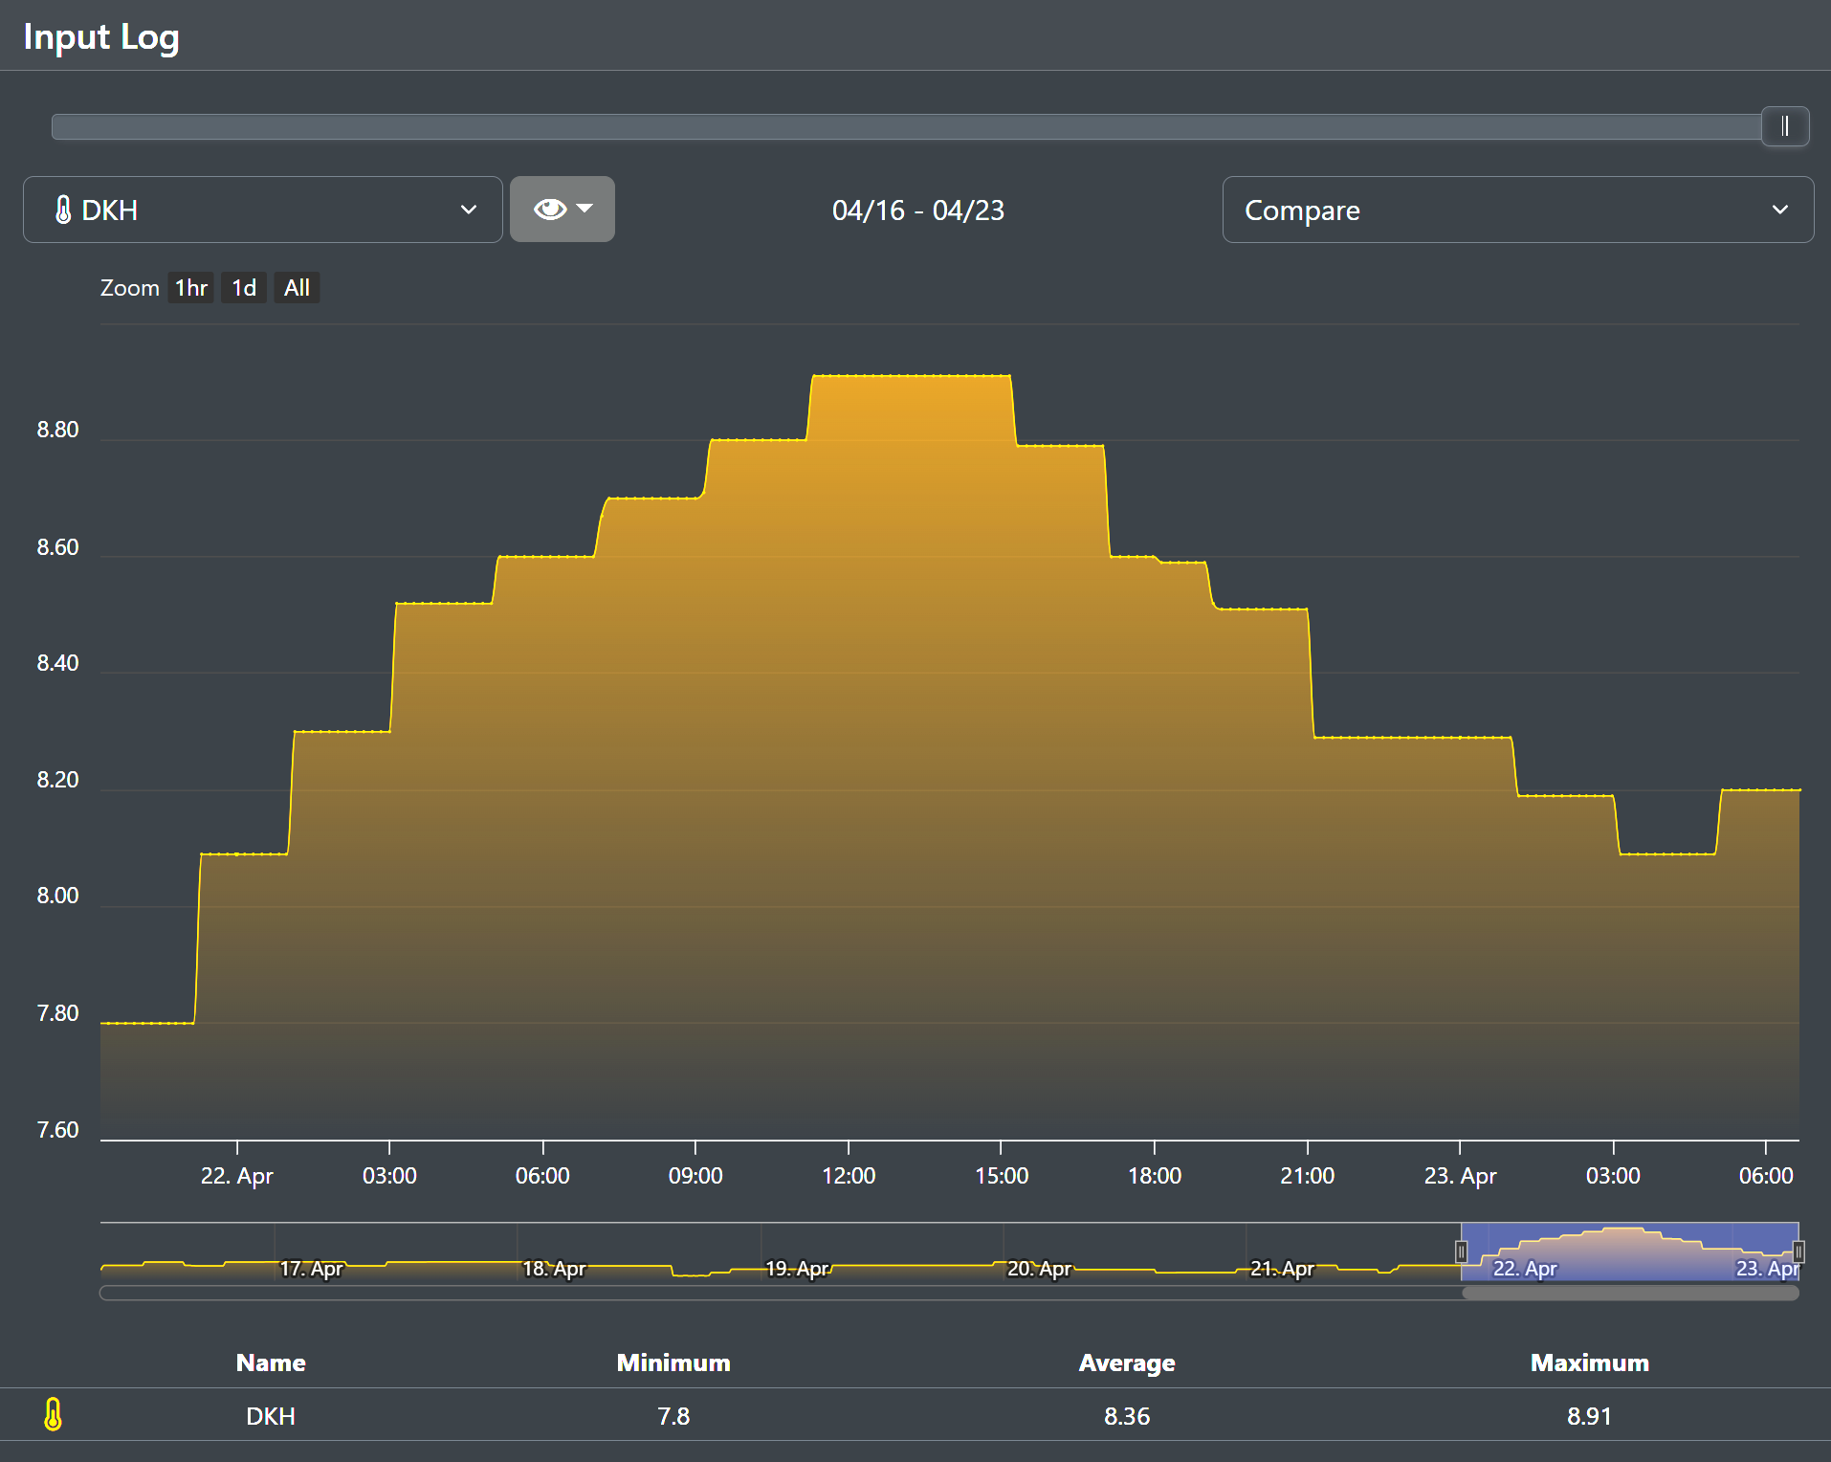The image size is (1831, 1462).
Task: Click the thermometer icon in DKH dropdown
Action: tap(63, 210)
